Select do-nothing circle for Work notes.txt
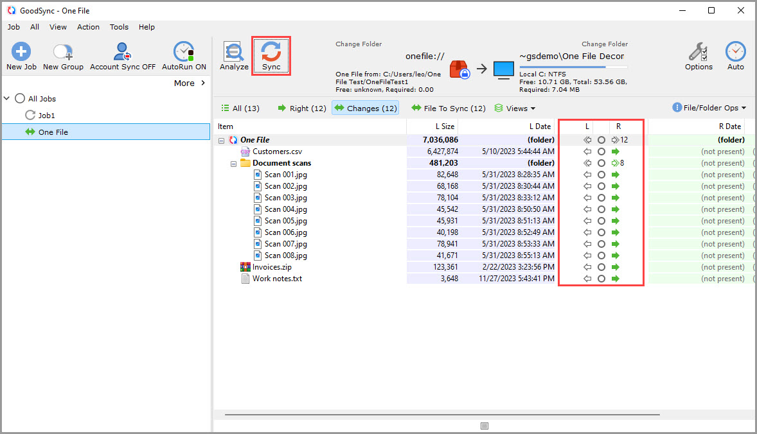This screenshot has width=757, height=434. pyautogui.click(x=601, y=279)
